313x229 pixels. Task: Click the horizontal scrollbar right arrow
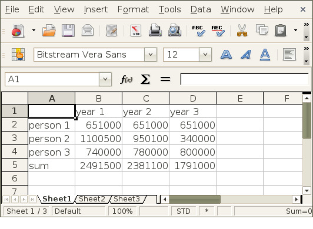click(297, 199)
